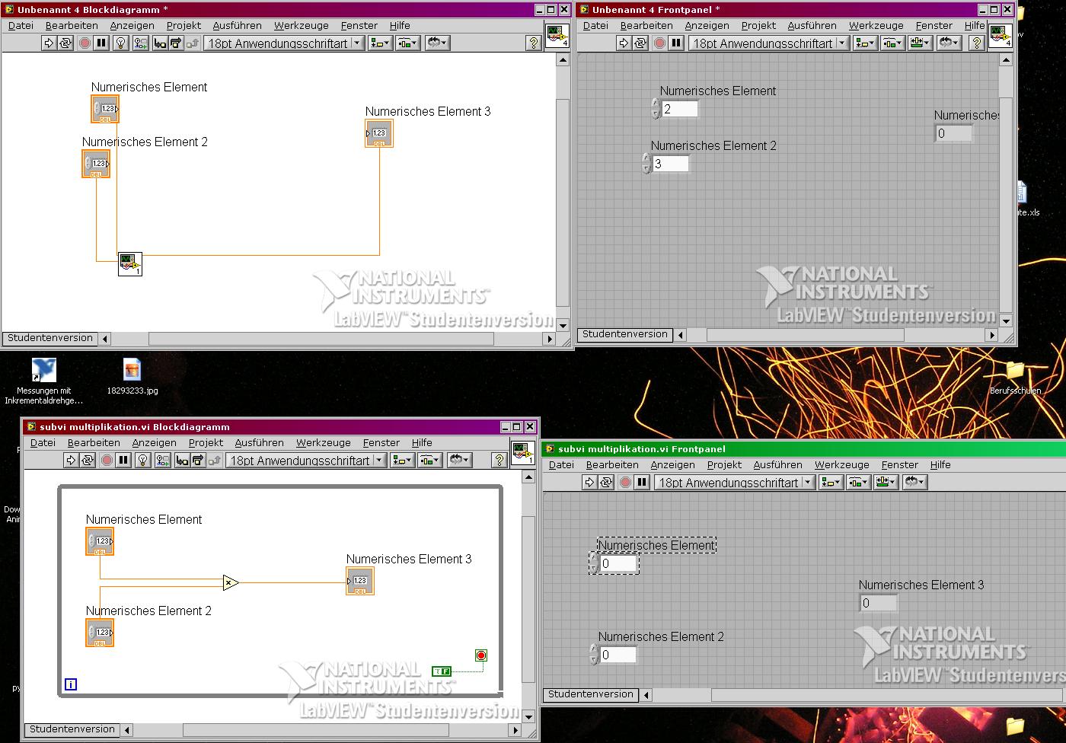
Task: Open font dropdown in Unbenannt 4 Frontpanel
Action: [x=769, y=43]
